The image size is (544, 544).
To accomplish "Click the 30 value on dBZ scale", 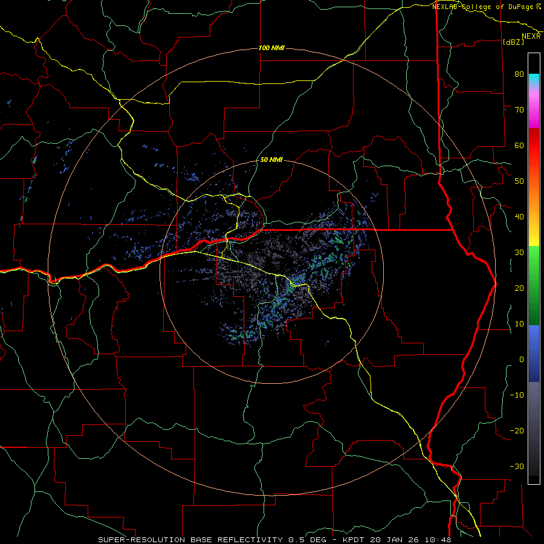I will (x=519, y=252).
